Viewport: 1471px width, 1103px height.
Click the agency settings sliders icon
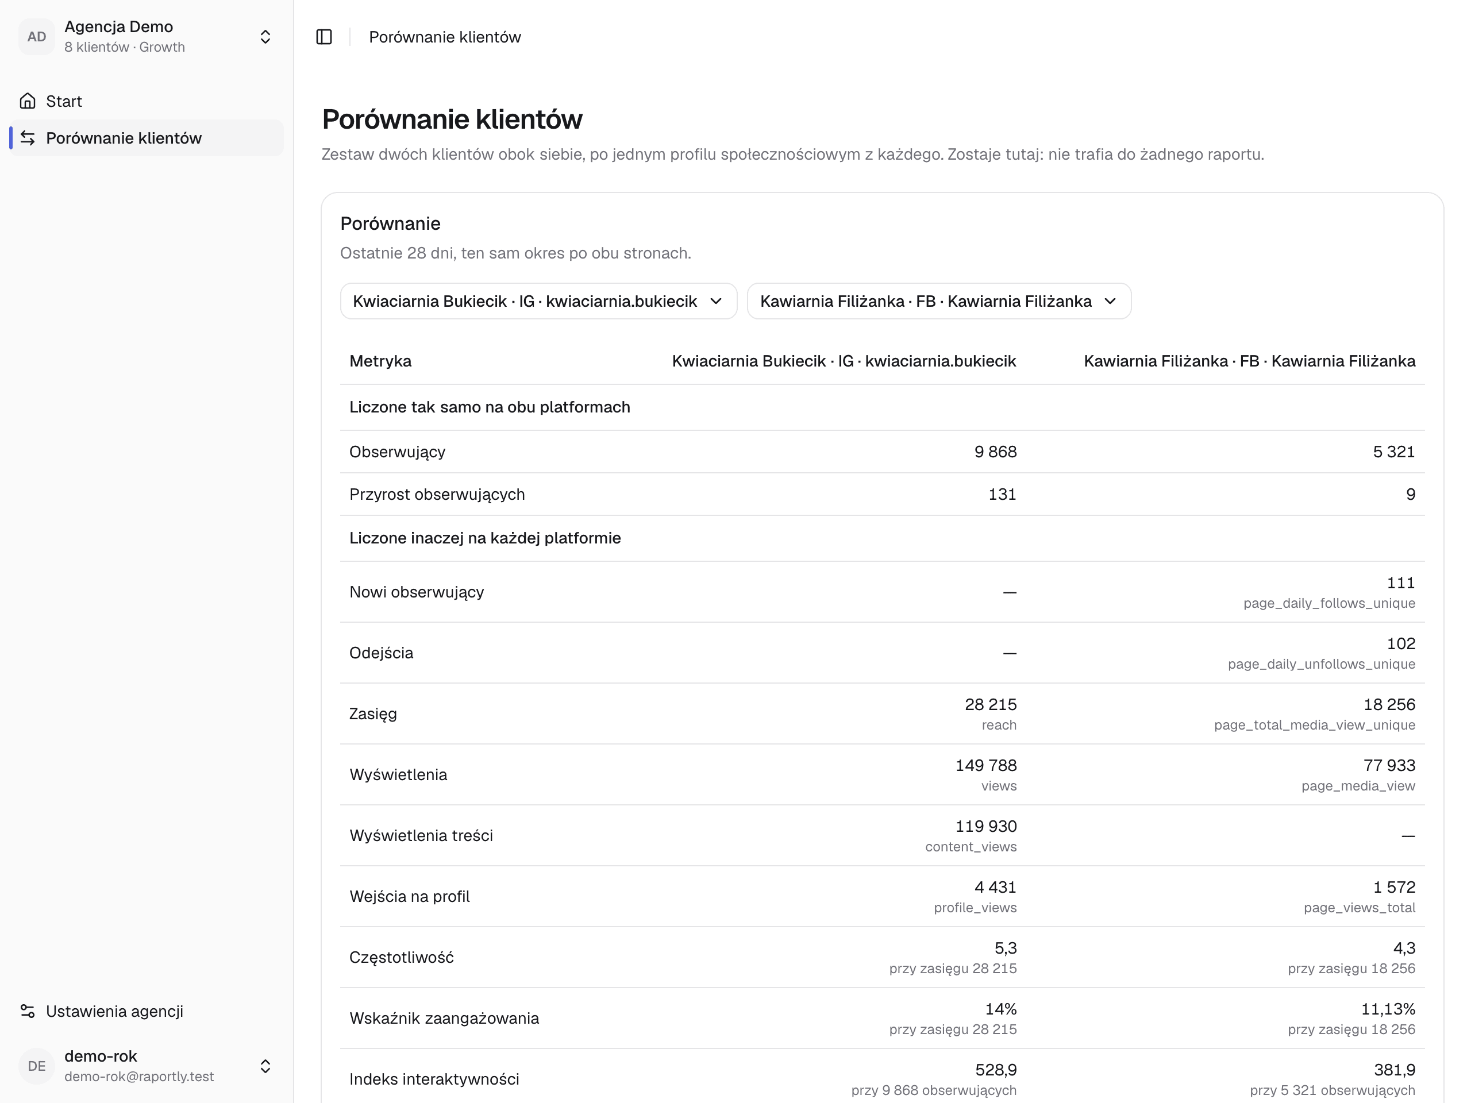(28, 1011)
